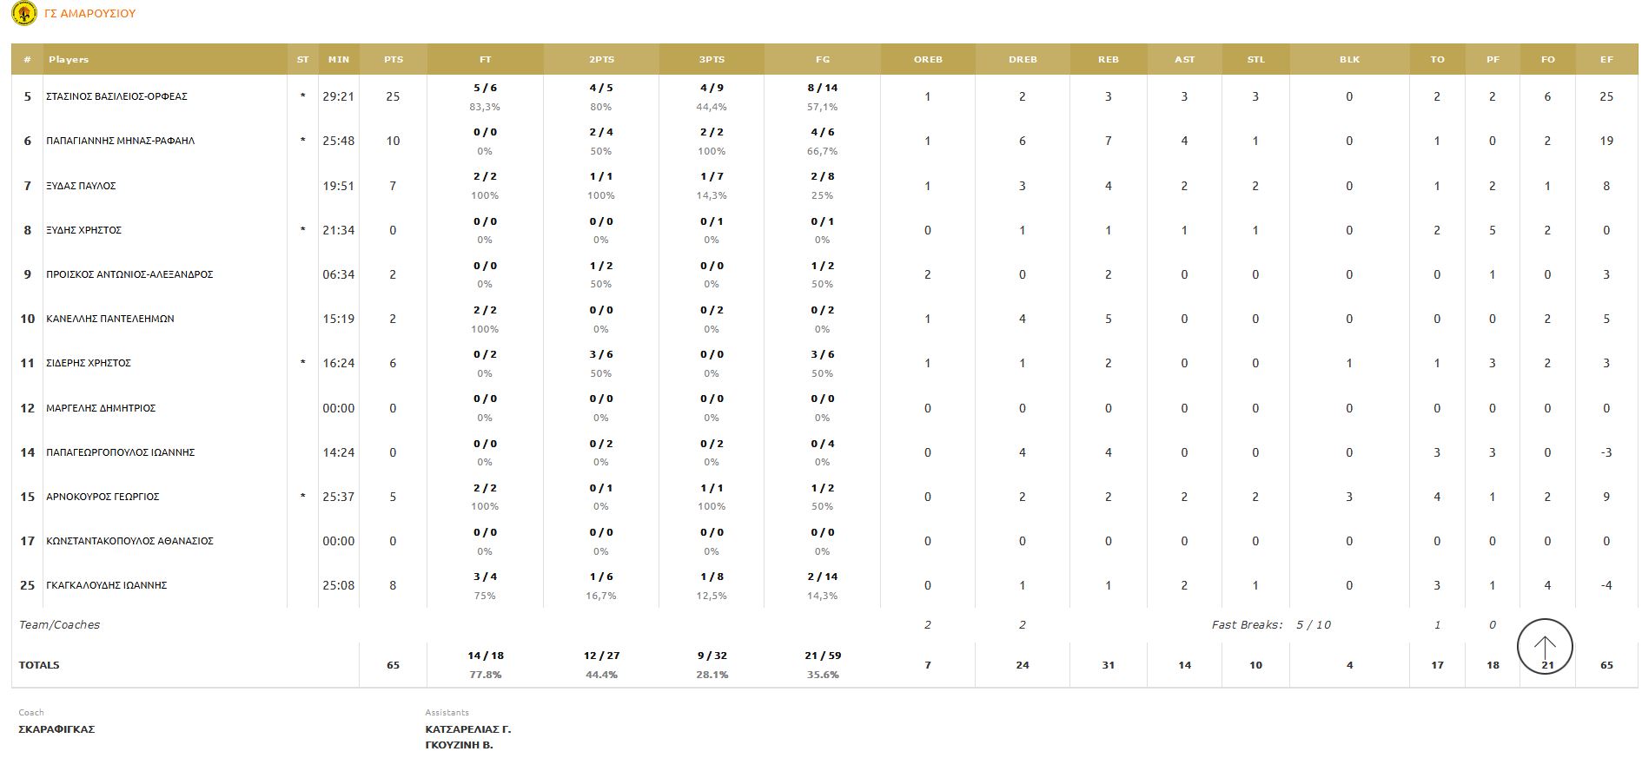The width and height of the screenshot is (1642, 758).
Task: Click the 3PTS column header
Action: 712,59
